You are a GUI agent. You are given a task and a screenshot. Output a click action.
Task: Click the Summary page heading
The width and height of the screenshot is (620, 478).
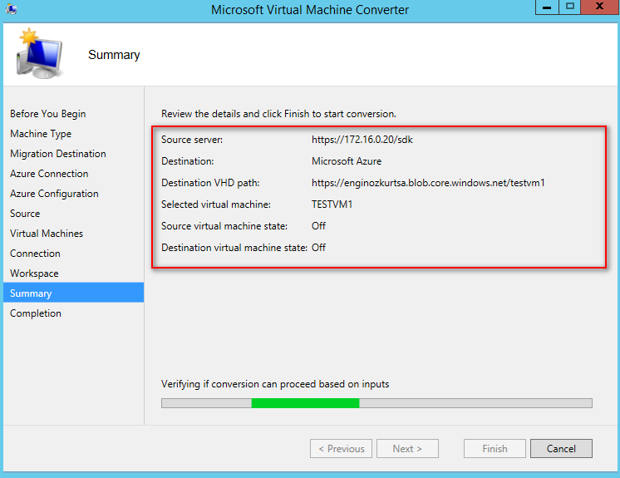coord(114,55)
